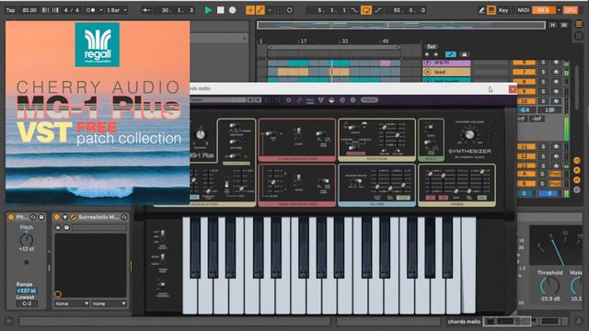This screenshot has height=331, width=589.
Task: Solo track 12 with the S button
Action: point(543,156)
